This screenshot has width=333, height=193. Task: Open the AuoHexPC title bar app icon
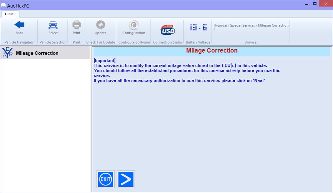click(3, 5)
